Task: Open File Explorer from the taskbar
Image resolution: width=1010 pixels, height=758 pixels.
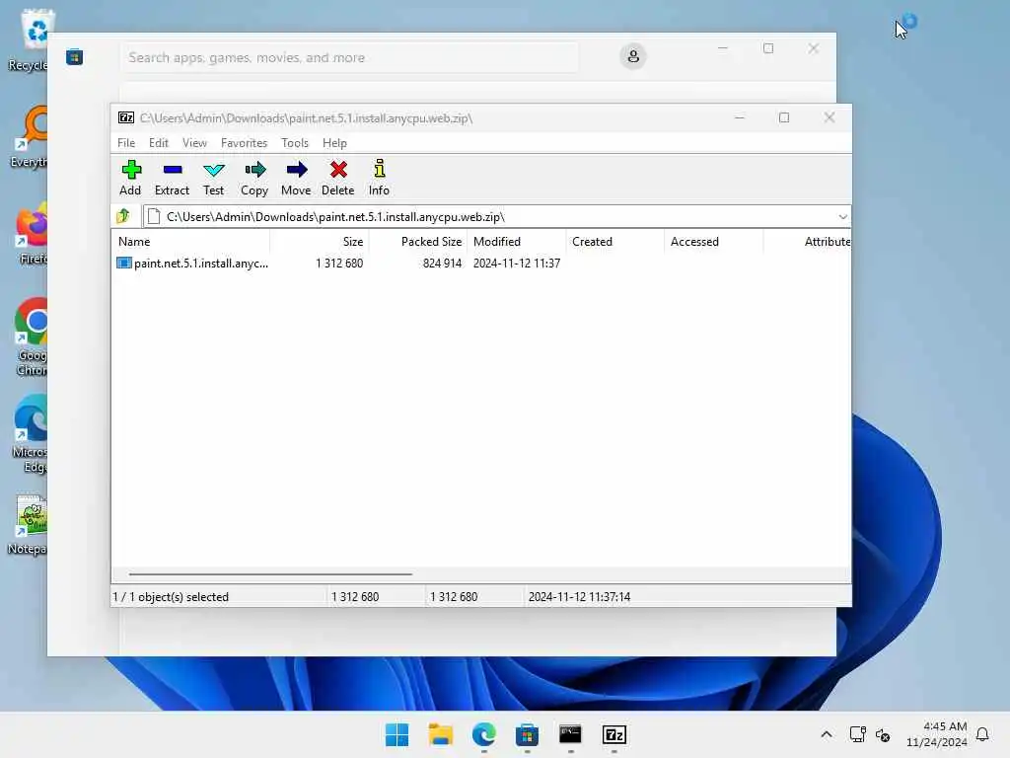Action: (x=441, y=734)
